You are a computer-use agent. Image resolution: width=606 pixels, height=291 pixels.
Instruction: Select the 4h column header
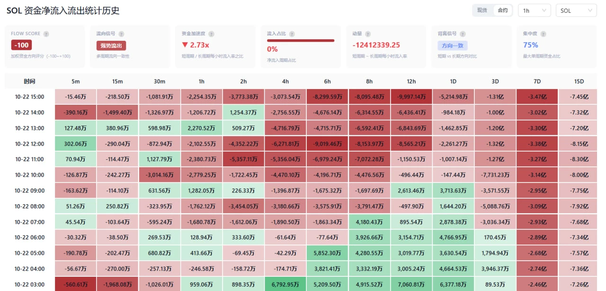pyautogui.click(x=285, y=82)
